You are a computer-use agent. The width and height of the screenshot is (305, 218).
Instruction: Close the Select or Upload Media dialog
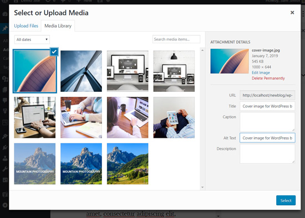pyautogui.click(x=292, y=13)
